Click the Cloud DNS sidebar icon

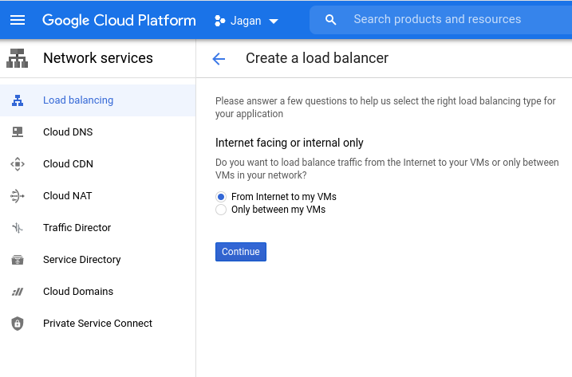click(x=18, y=132)
